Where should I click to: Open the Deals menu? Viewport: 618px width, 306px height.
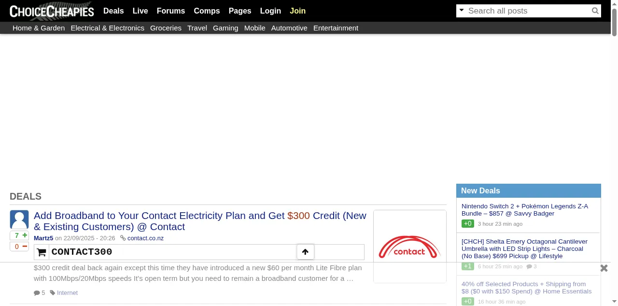click(113, 11)
